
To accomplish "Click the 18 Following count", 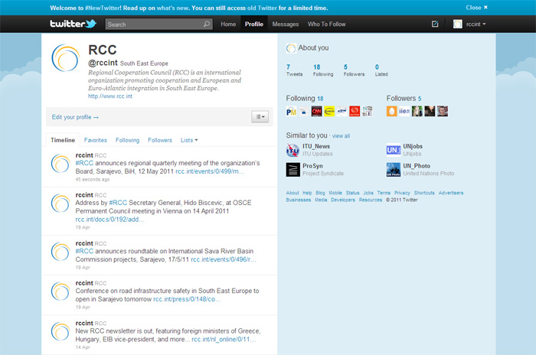I will point(323,70).
